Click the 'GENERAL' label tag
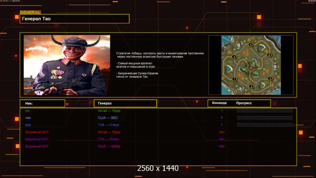This screenshot has width=316, height=178. [31, 12]
